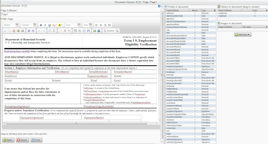Screen dimensions: 268x144
Task: Click the Insert Image icon
Action: [x=94, y=31]
